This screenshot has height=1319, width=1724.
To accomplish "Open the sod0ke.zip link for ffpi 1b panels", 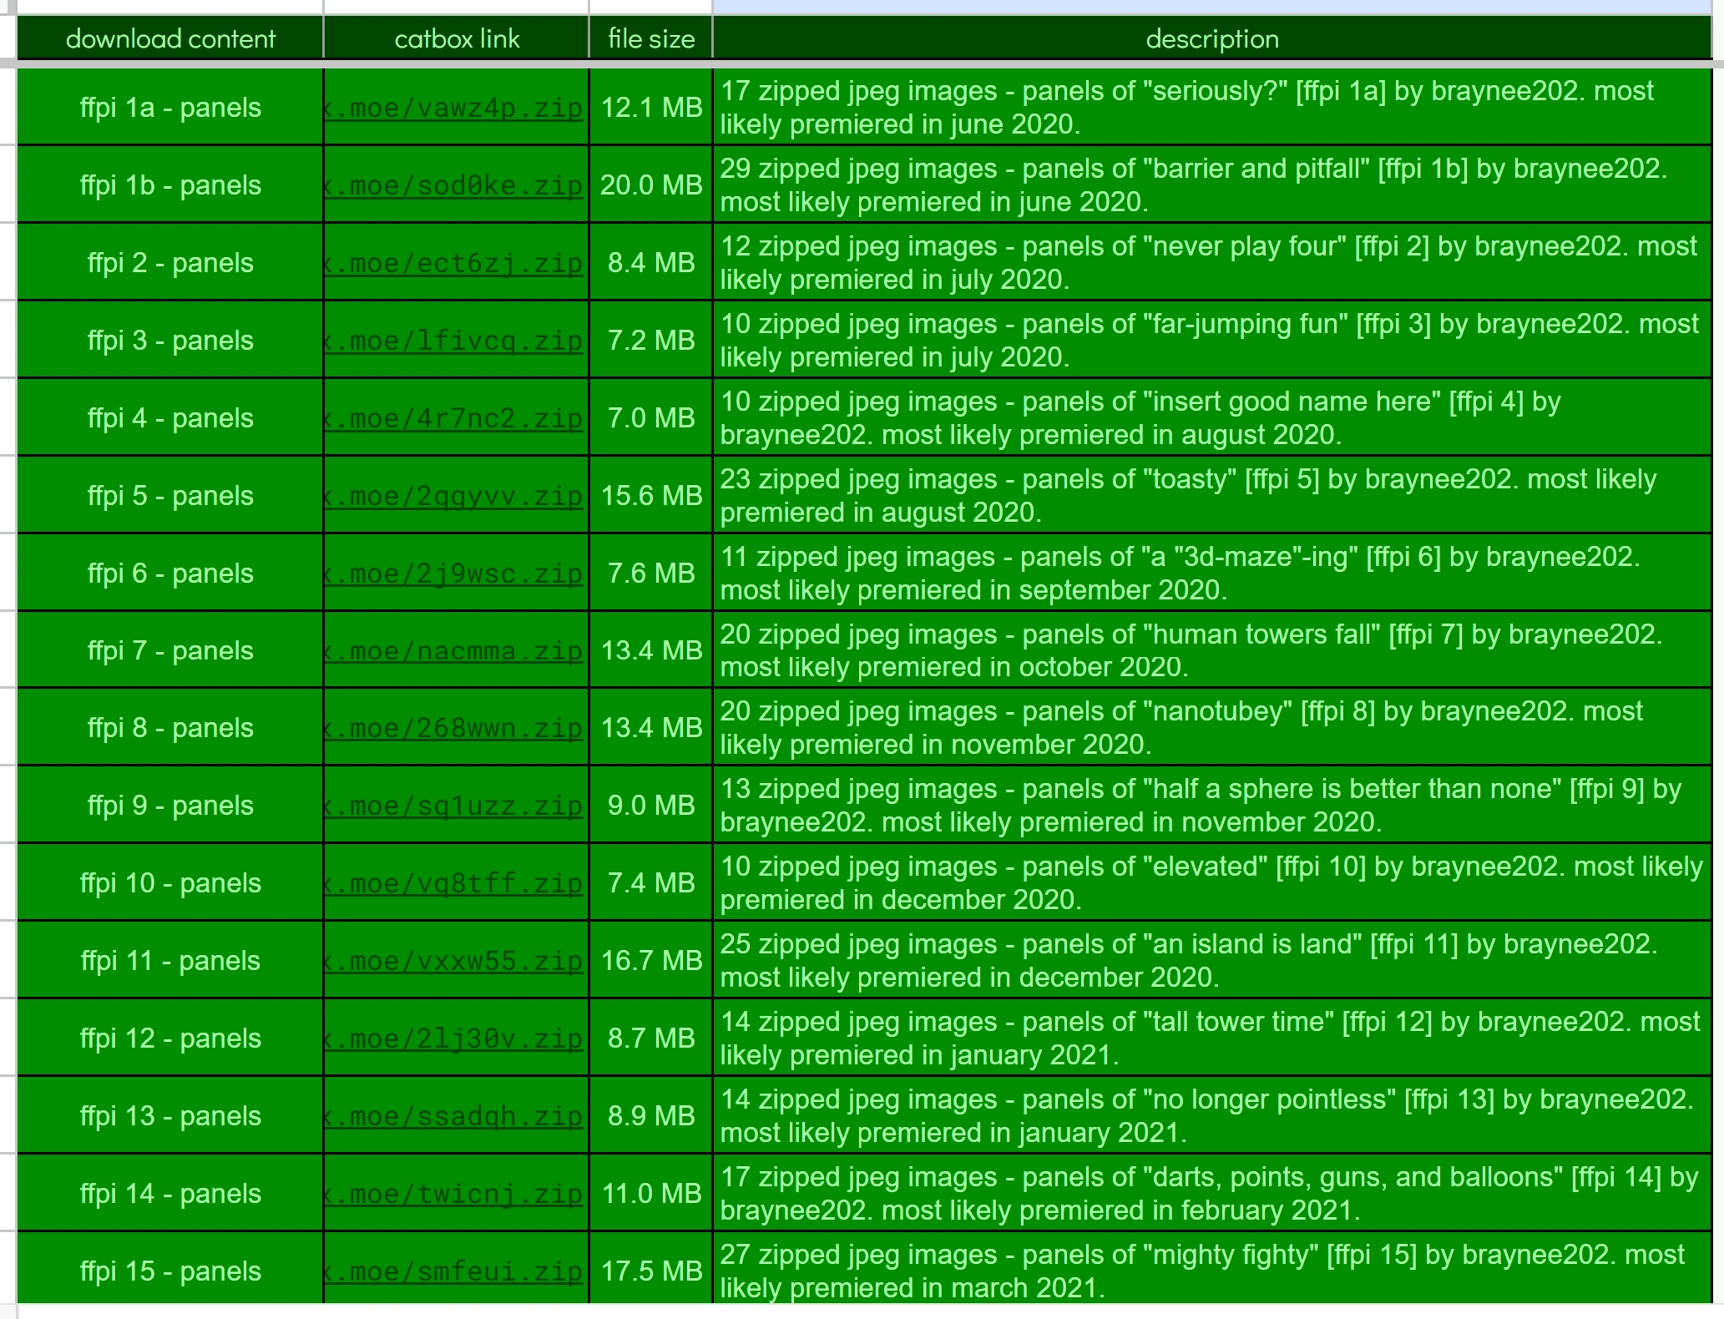I will [456, 184].
